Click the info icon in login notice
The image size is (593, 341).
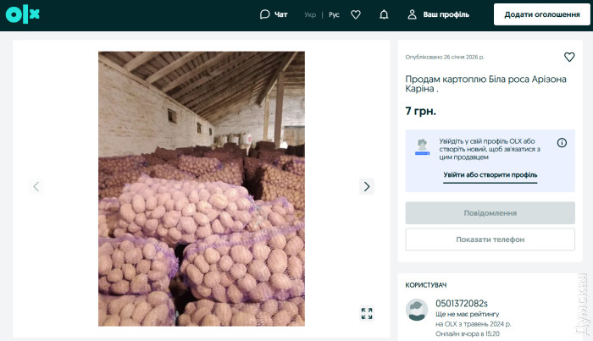pyautogui.click(x=562, y=143)
